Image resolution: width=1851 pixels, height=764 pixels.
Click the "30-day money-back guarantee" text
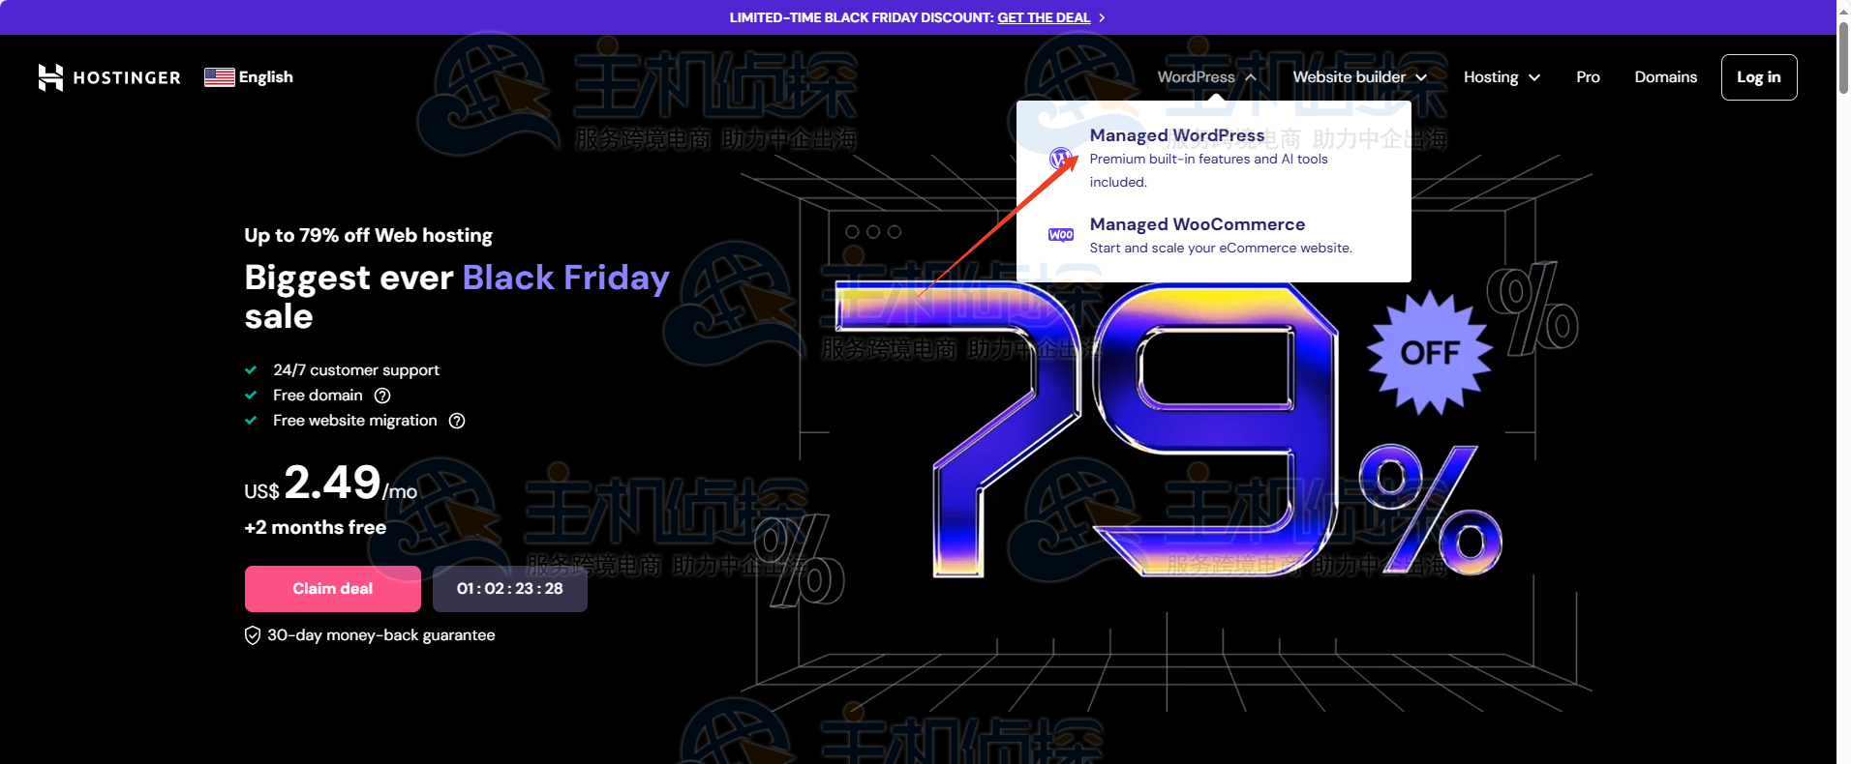(380, 635)
